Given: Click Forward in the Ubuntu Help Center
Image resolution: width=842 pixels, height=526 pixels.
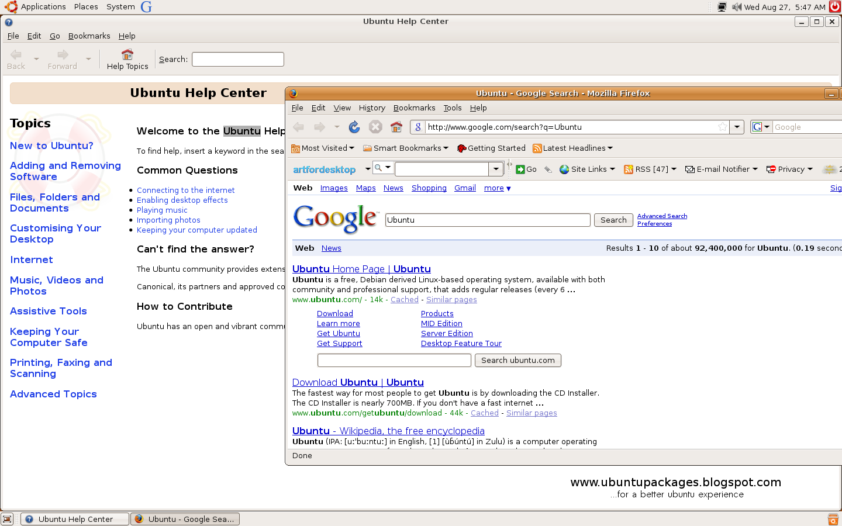Looking at the screenshot, I should 63,60.
